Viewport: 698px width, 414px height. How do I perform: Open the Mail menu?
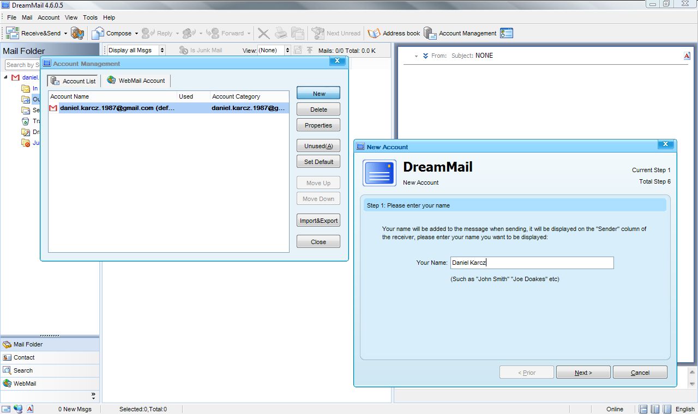(x=27, y=17)
